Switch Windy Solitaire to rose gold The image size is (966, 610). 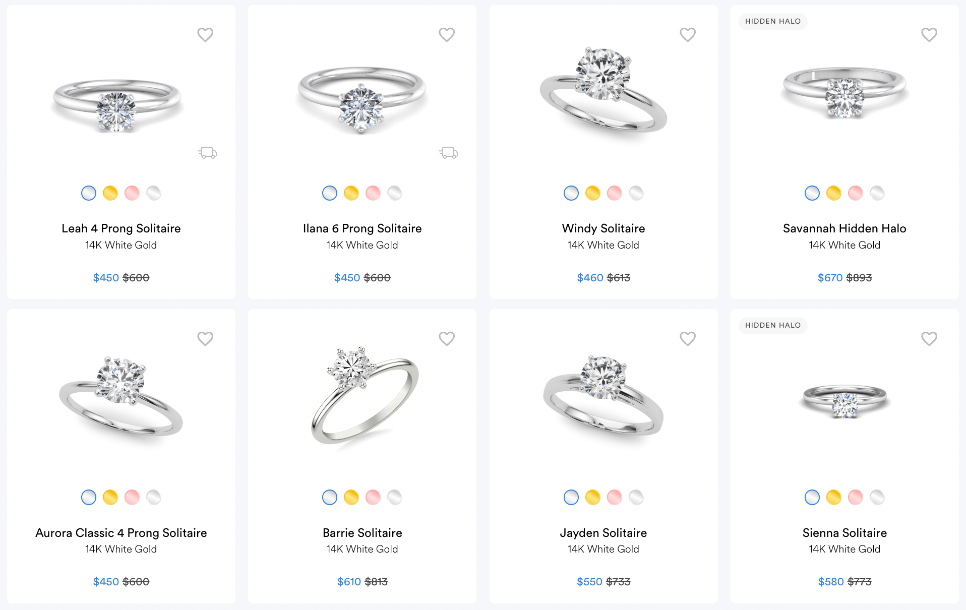[x=615, y=193]
